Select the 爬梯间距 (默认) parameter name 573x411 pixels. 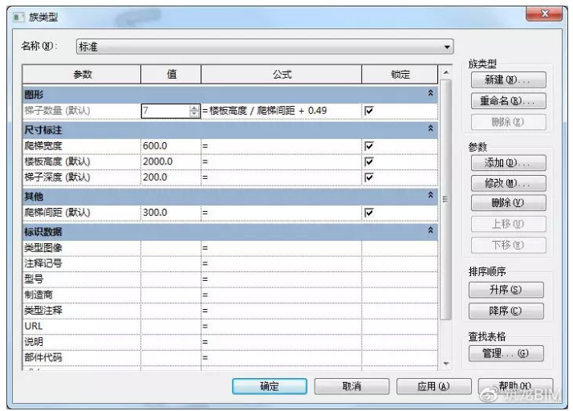click(57, 213)
